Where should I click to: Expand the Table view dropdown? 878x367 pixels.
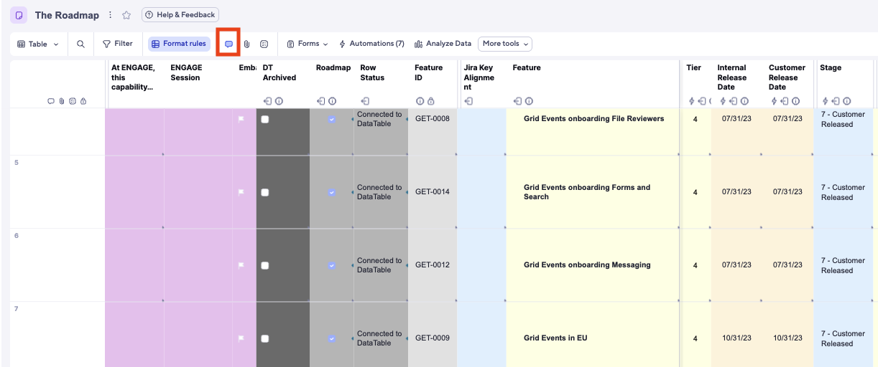click(x=38, y=44)
